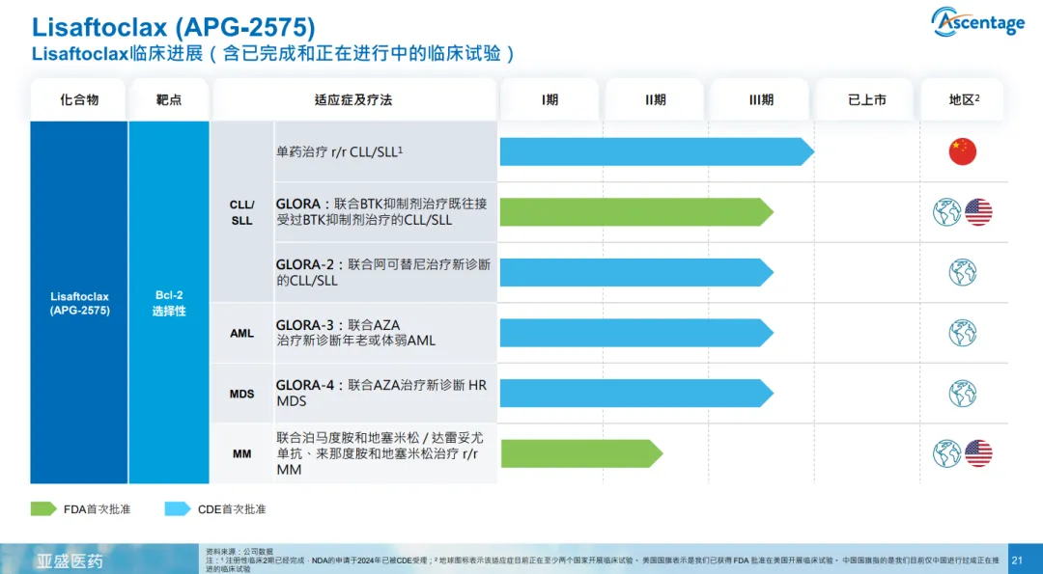Click the 资料来源：公司数据 footnote
Viewport: 1043px width, 574px height.
[x=240, y=552]
